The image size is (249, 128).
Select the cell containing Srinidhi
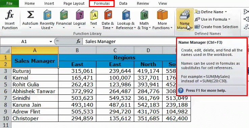35,98
